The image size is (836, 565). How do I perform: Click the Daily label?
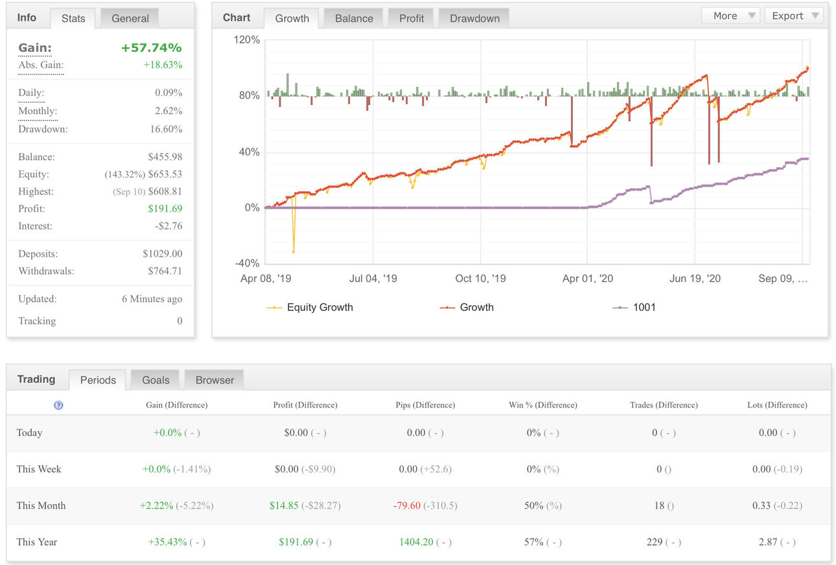[x=31, y=93]
